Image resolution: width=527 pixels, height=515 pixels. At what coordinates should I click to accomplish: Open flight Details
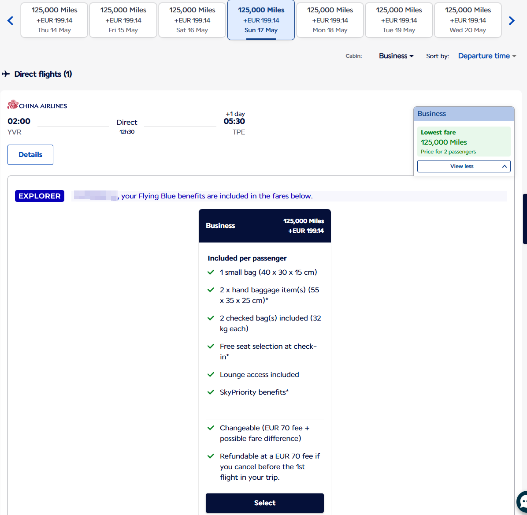click(x=30, y=155)
